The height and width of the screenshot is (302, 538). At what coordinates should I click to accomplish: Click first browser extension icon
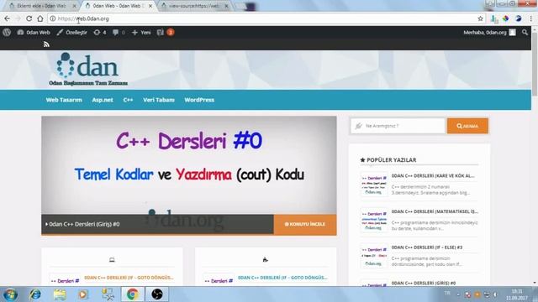click(x=494, y=18)
